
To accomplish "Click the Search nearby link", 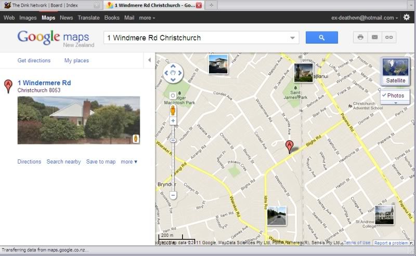I will [63, 161].
